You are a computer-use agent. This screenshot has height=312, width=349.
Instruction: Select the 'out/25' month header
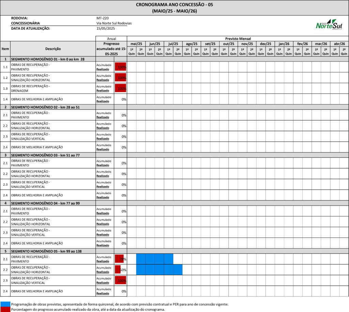[229, 44]
